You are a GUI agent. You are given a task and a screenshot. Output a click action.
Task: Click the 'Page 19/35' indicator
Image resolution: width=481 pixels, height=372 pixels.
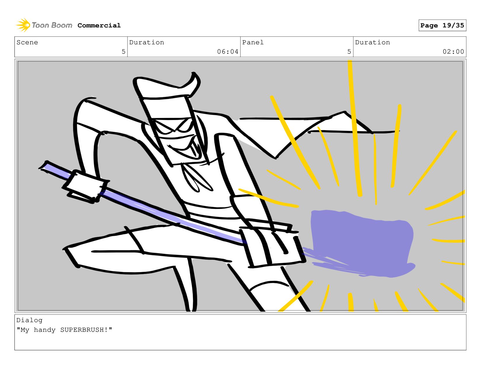442,25
